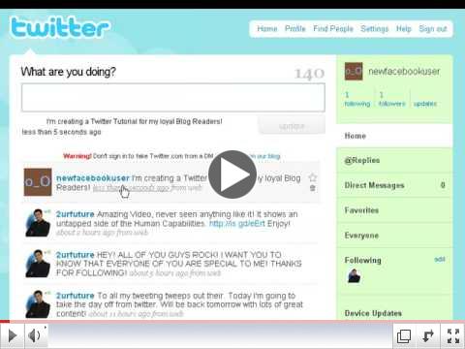
Task: Open the updates link in profile box
Action: coord(425,104)
